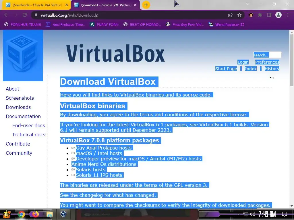Go to the Start Page link

(x=226, y=69)
